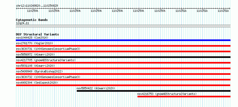Image resolution: width=238 pixels, height=107 pixels.
Task: Click the blue nsv1044428 variant bar
Action: (x=123, y=40)
